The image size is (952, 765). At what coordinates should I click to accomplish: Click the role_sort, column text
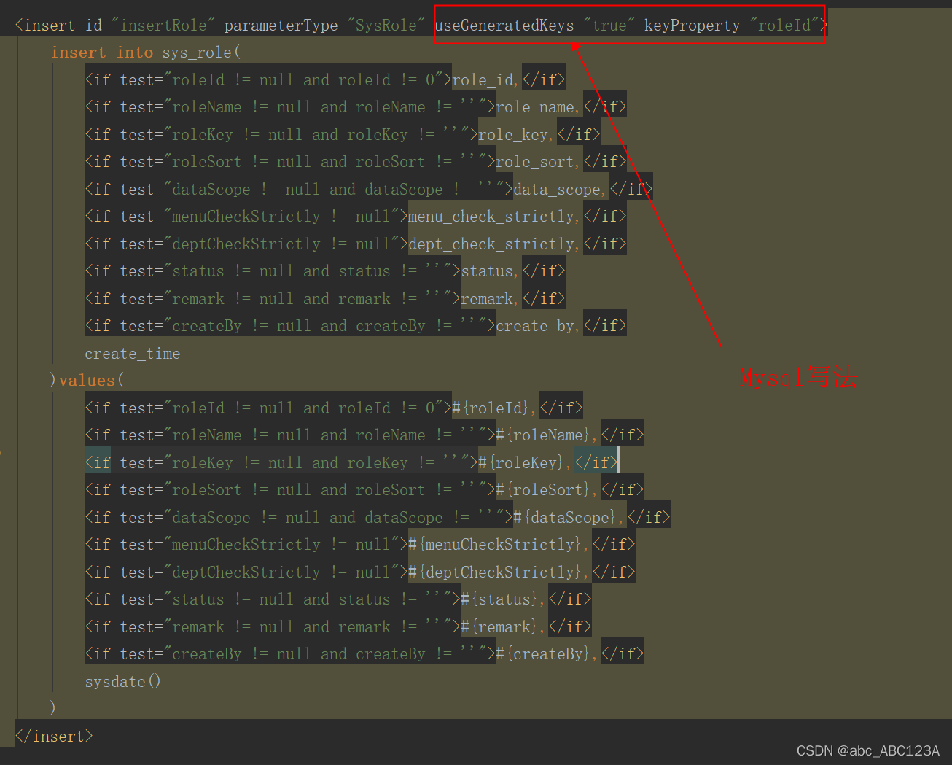click(x=538, y=162)
